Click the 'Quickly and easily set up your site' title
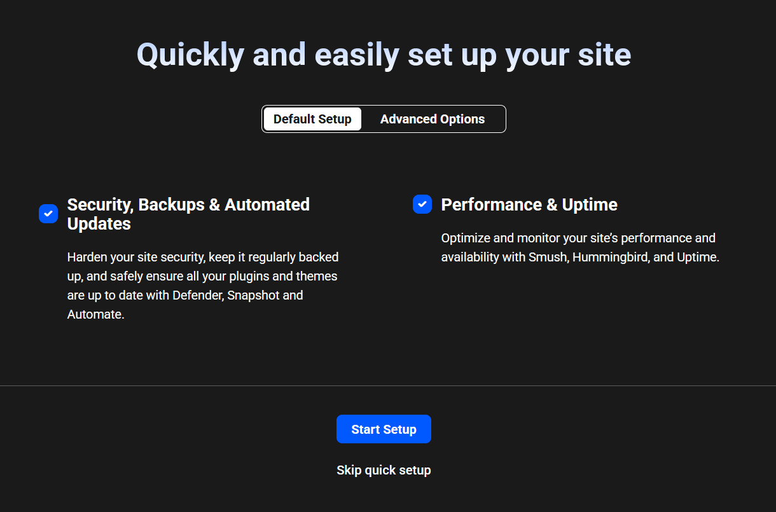Viewport: 776px width, 512px height. click(x=384, y=54)
